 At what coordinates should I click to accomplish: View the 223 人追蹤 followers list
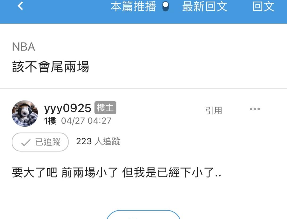[98, 141]
